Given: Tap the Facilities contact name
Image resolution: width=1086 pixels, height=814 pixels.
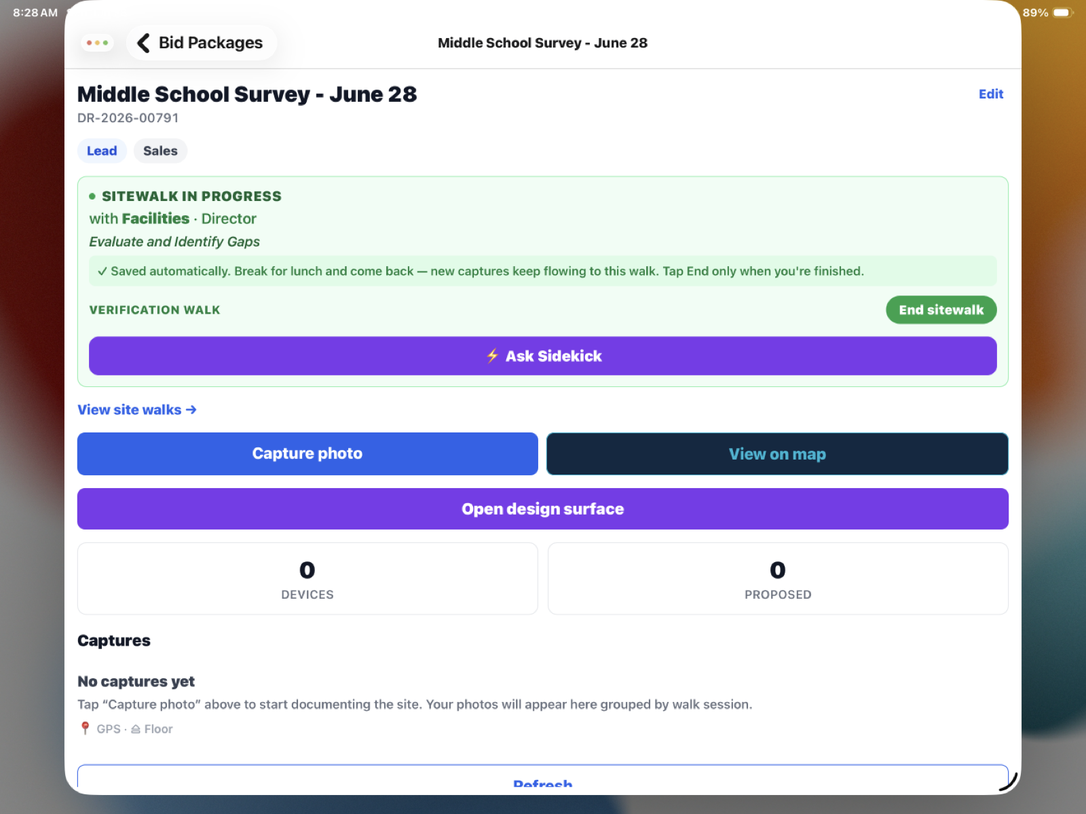Looking at the screenshot, I should coord(155,219).
